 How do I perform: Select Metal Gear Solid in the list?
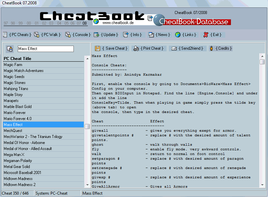coord(43,167)
